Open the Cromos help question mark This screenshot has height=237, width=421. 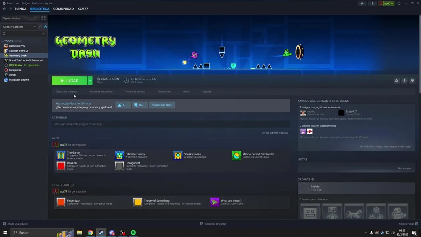(x=313, y=179)
